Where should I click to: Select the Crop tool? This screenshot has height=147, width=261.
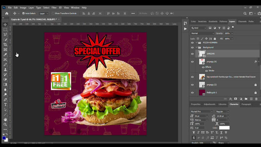point(5,45)
